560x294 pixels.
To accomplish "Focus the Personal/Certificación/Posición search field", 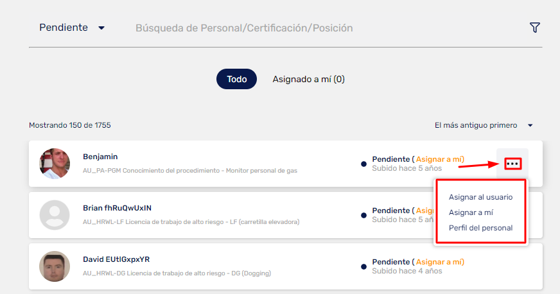I will 244,28.
